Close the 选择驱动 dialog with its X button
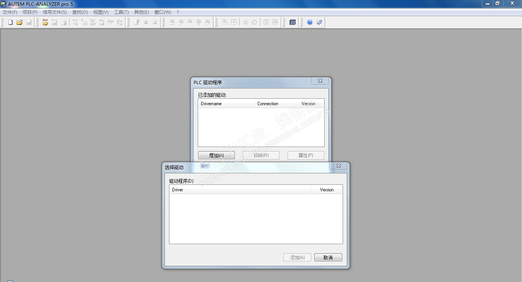Screen dimensions: 522x282 338,166
